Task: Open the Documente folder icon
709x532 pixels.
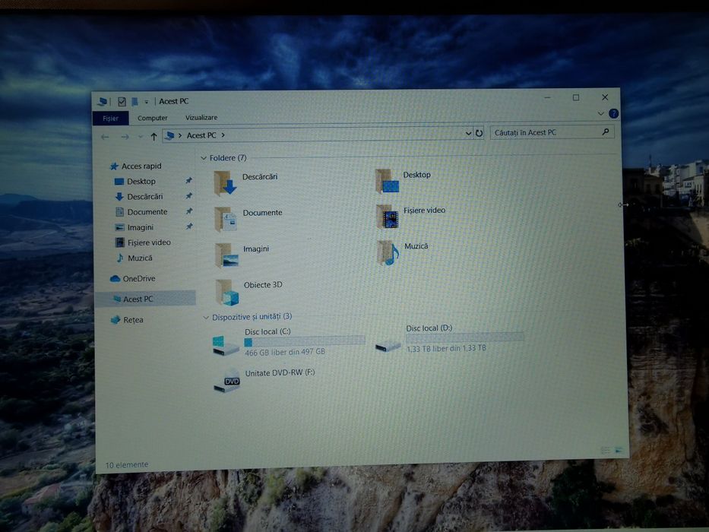Action: 226,219
